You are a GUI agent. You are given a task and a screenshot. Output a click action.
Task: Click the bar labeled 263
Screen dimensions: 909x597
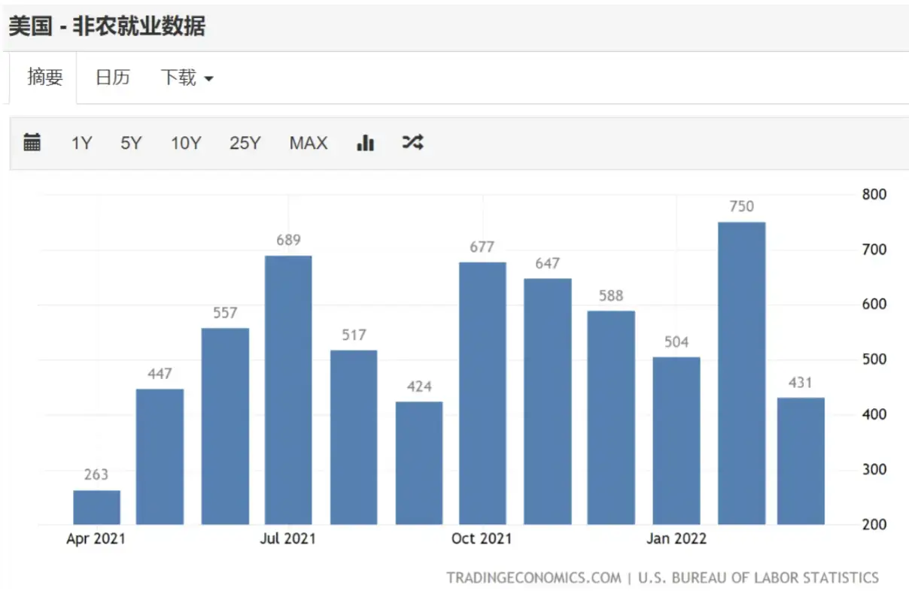click(x=96, y=508)
